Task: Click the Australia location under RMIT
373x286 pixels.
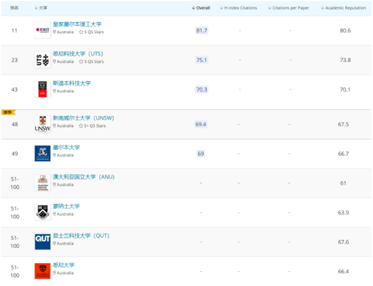Action: click(63, 32)
